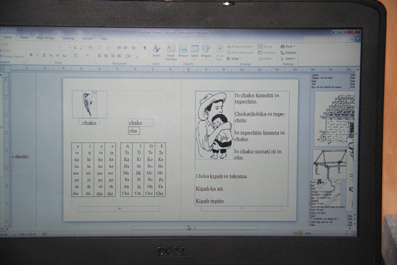
Task: Open Microsoft Publisher Help icon
Action: pos(357,39)
